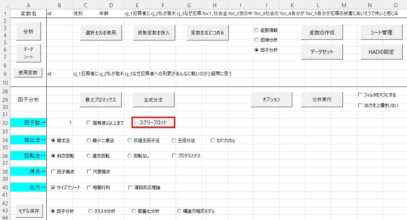Viewport: 407px width, 220px height.
Task: Choose 最小二乗法 extraction method
Action: coord(89,141)
